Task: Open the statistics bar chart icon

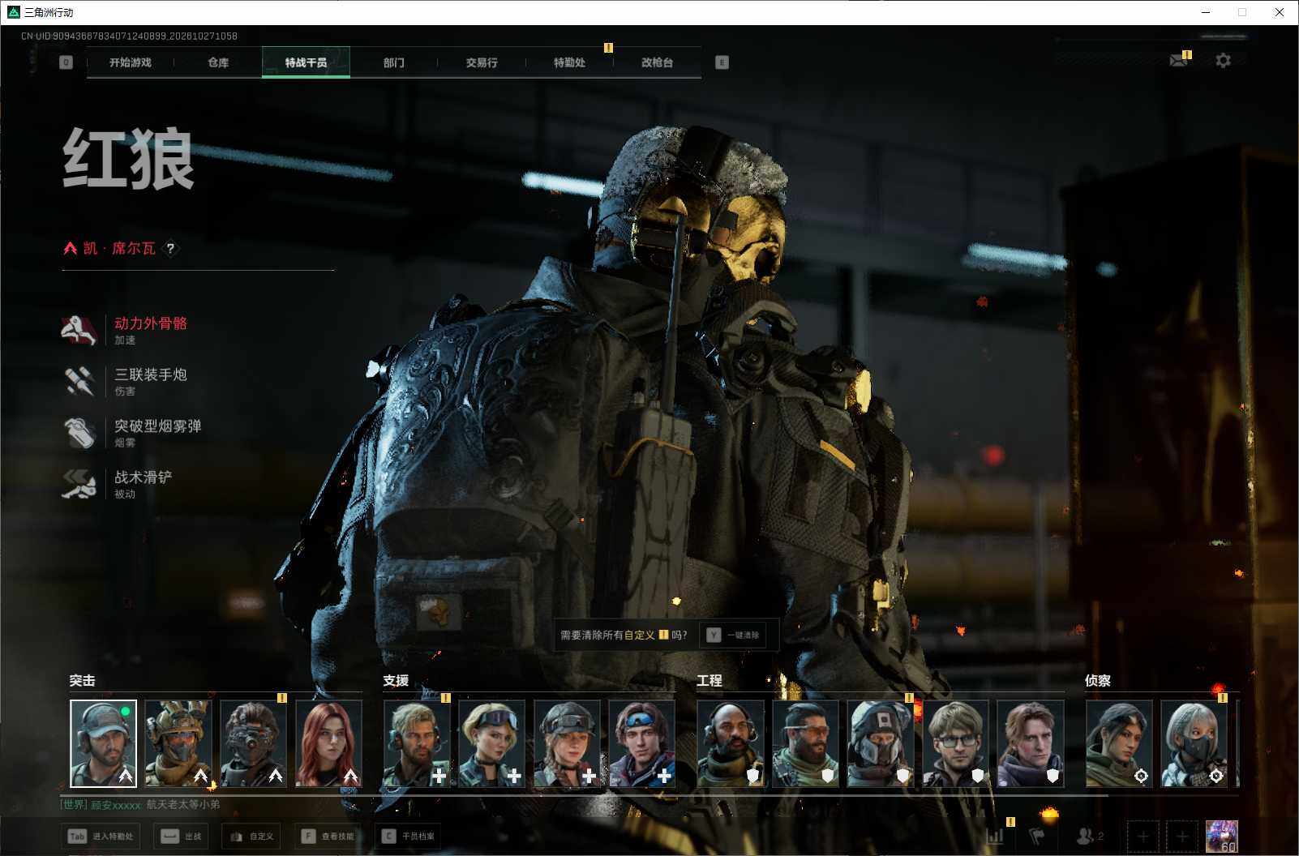Action: tap(994, 836)
